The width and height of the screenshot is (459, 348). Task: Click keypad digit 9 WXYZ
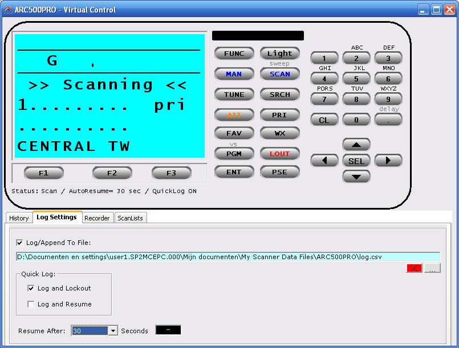[x=388, y=99]
